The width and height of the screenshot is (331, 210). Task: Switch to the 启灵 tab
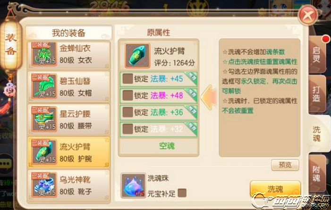click(x=317, y=55)
